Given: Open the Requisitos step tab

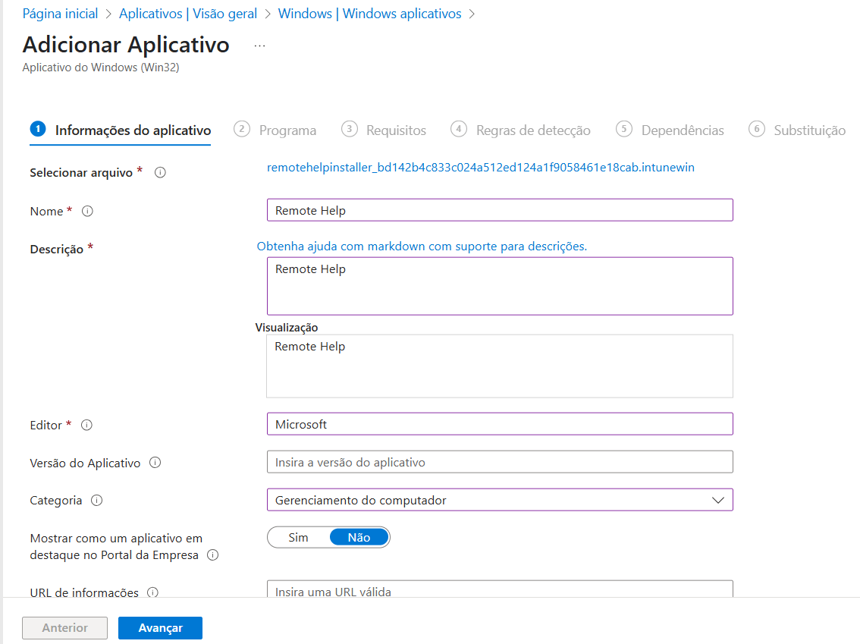Looking at the screenshot, I should (384, 130).
